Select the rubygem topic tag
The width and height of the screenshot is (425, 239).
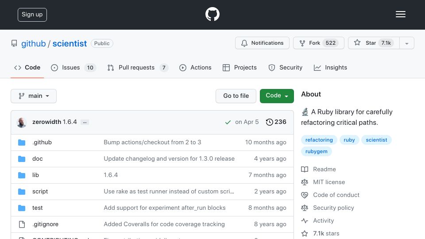coord(316,151)
